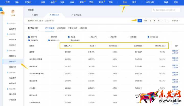Click the search magnifier icon in the search box
Viewport: 184px width, 106px height.
(153, 10)
